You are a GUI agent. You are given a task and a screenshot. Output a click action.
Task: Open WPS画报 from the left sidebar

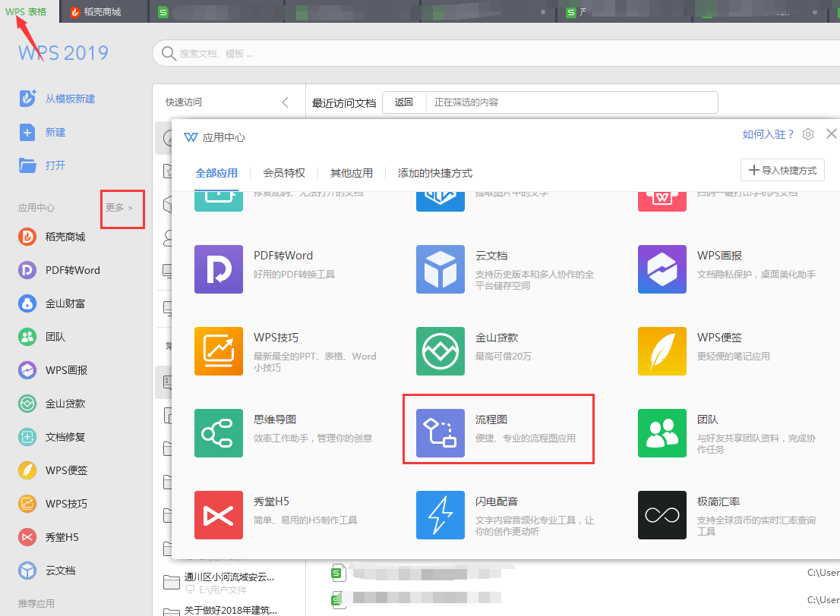(x=52, y=369)
